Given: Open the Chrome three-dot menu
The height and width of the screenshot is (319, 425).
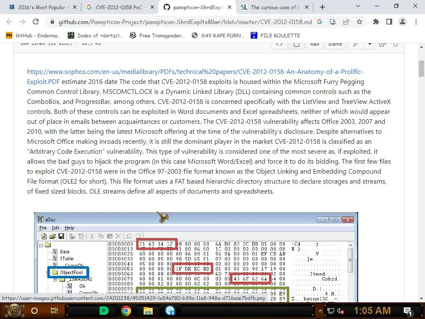Looking at the screenshot, I should [x=416, y=22].
